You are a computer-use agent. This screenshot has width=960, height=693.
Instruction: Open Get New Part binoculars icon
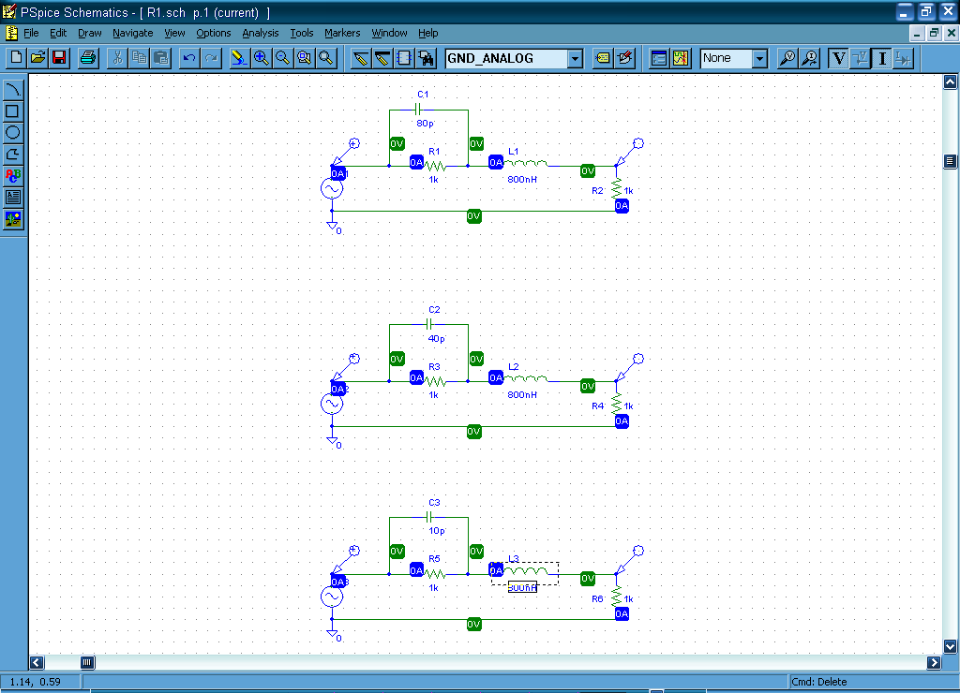(x=426, y=58)
